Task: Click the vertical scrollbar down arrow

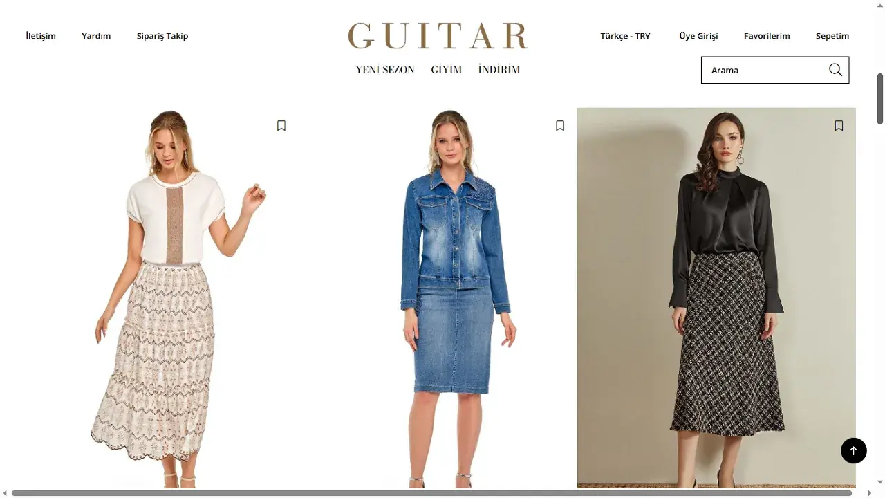Action: tap(880, 482)
